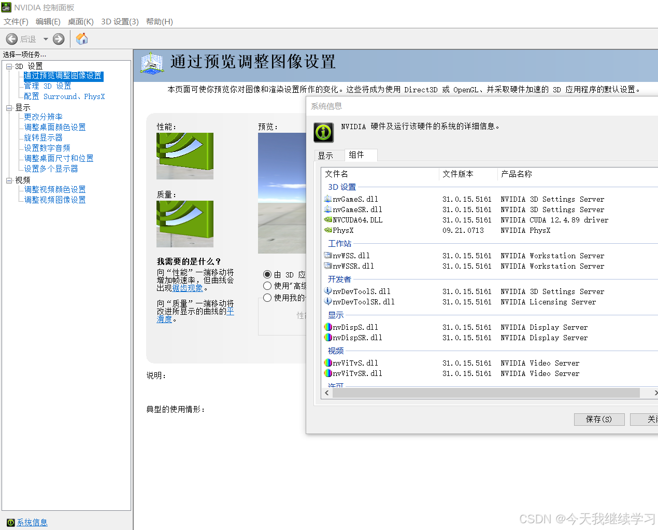This screenshot has height=530, width=658.
Task: Open the 桌面(K) menu
Action: 81,22
